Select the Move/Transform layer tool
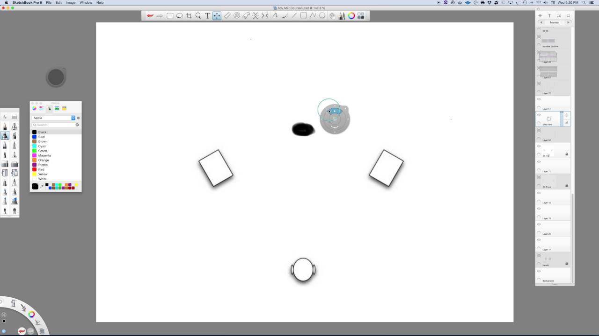 point(217,16)
